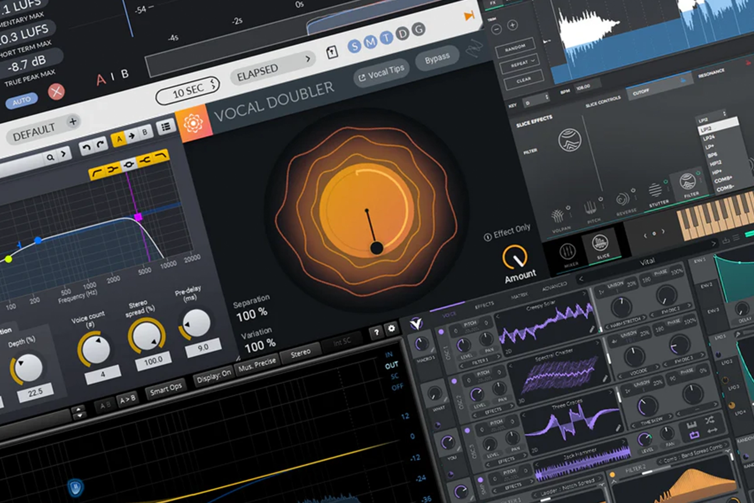Screen dimensions: 754x503
Task: Click the redo arrow in the EQ toolbar
Action: click(x=101, y=144)
